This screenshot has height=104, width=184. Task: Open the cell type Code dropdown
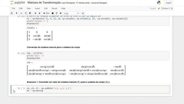(71, 14)
